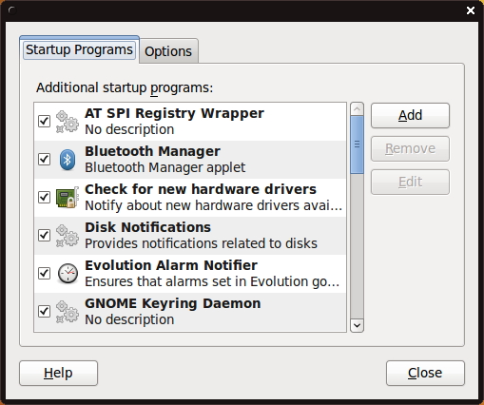Click the list scrollbar thumb handle

[x=357, y=145]
